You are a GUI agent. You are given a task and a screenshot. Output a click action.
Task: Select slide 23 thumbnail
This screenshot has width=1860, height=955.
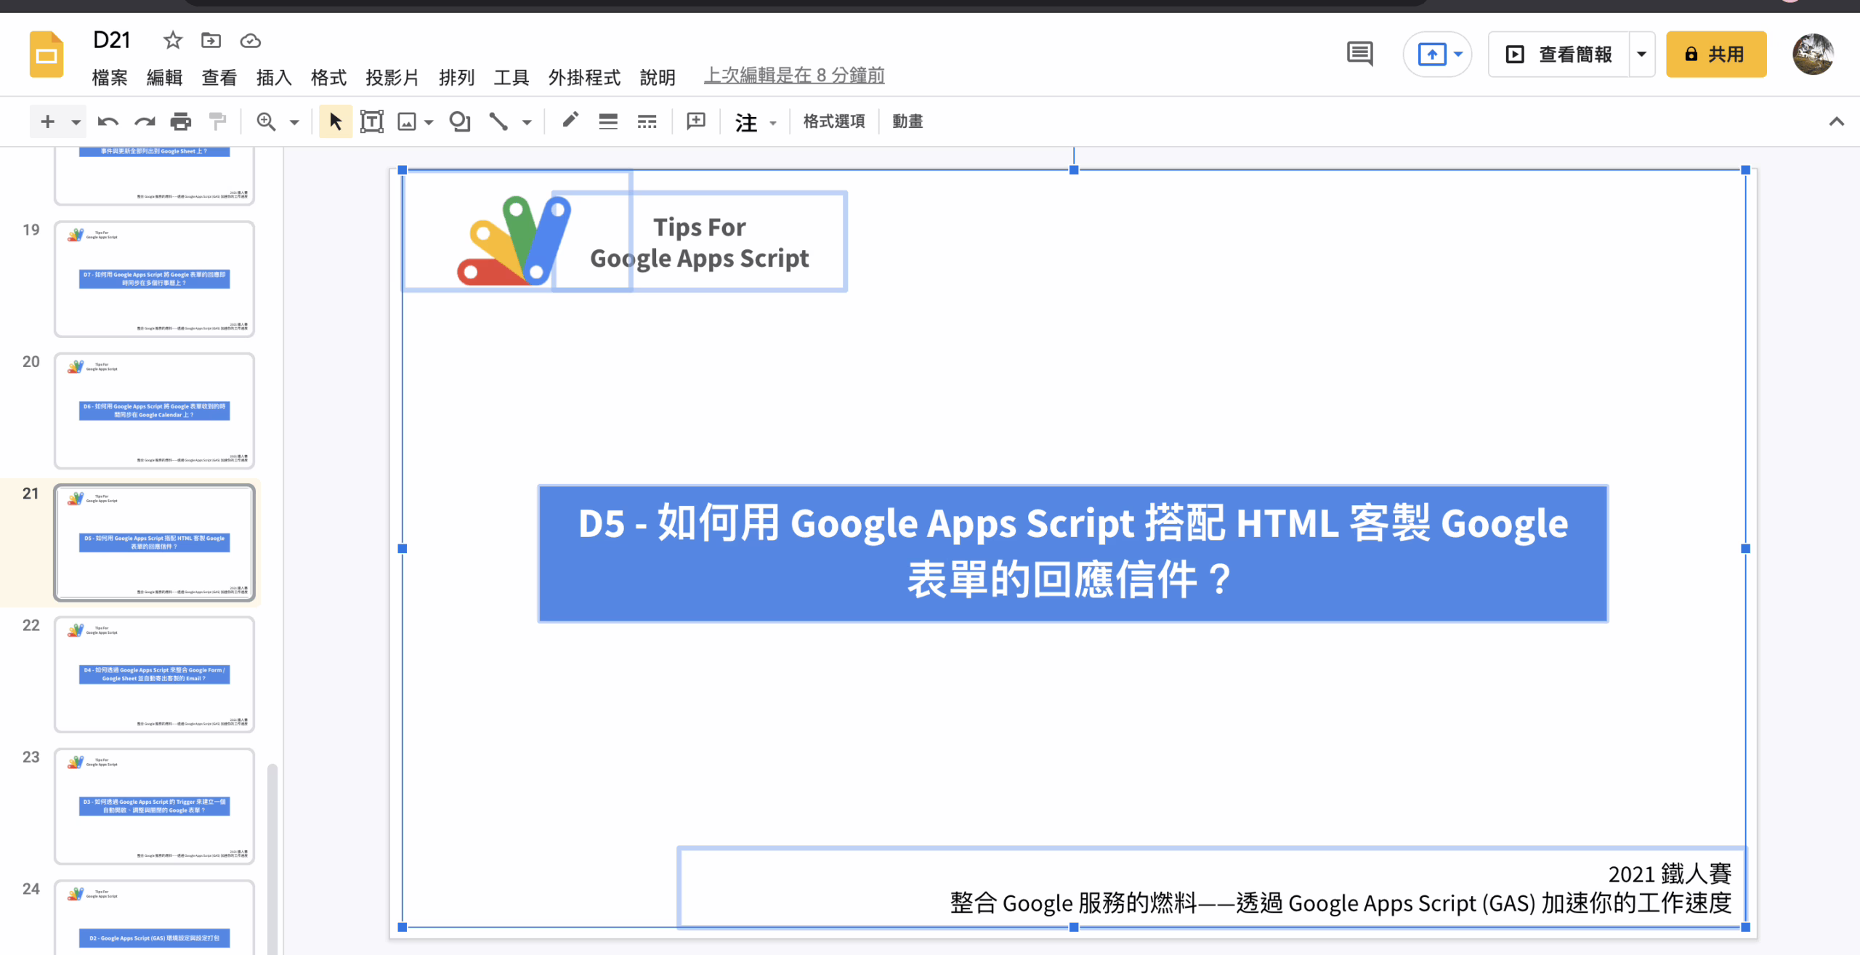(154, 806)
